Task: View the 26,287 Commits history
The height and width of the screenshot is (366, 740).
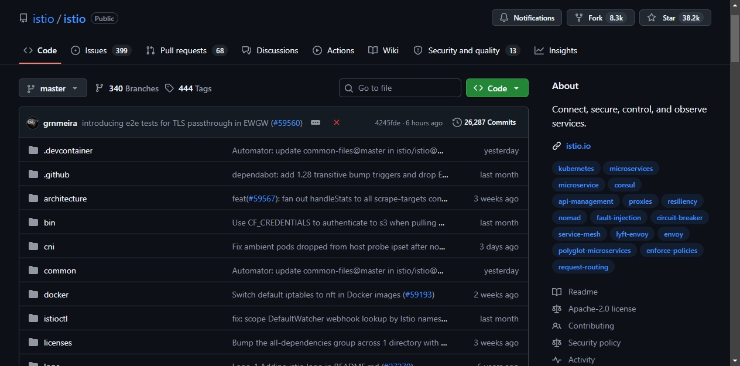Action: tap(484, 122)
